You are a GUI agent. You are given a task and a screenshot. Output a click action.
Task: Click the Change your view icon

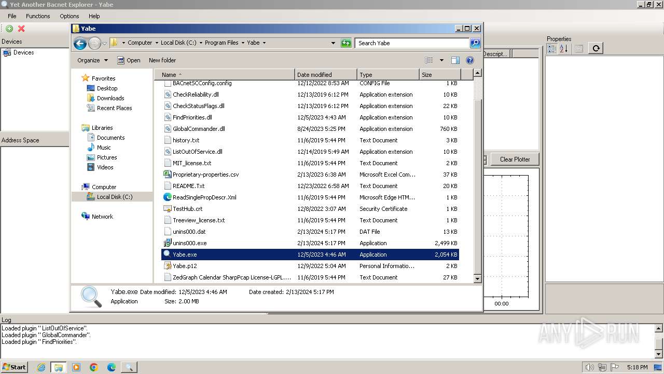[x=429, y=60]
